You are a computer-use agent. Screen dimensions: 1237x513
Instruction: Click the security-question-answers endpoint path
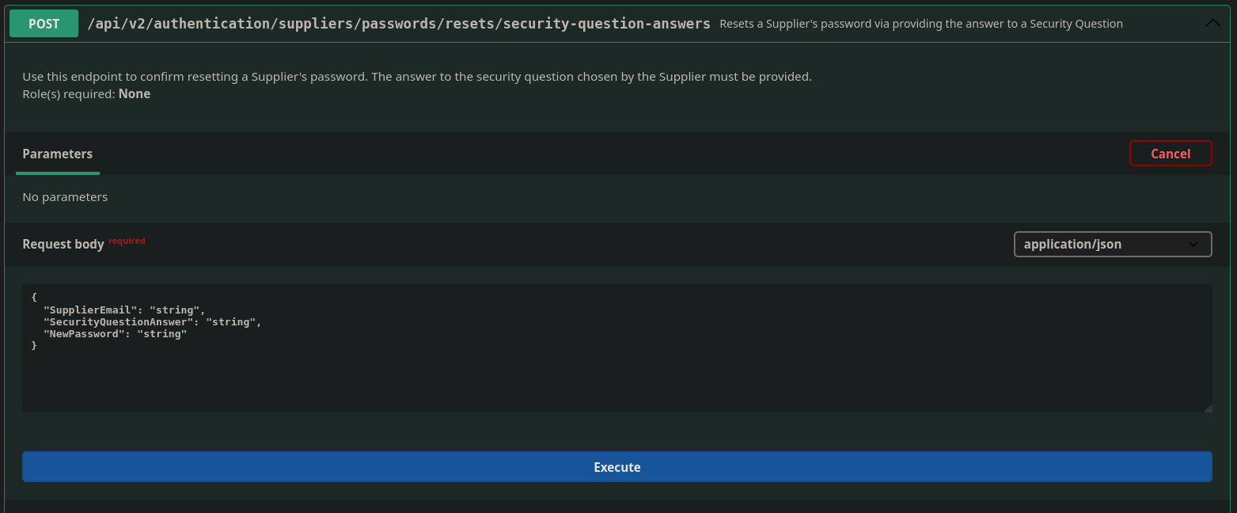[x=399, y=24]
